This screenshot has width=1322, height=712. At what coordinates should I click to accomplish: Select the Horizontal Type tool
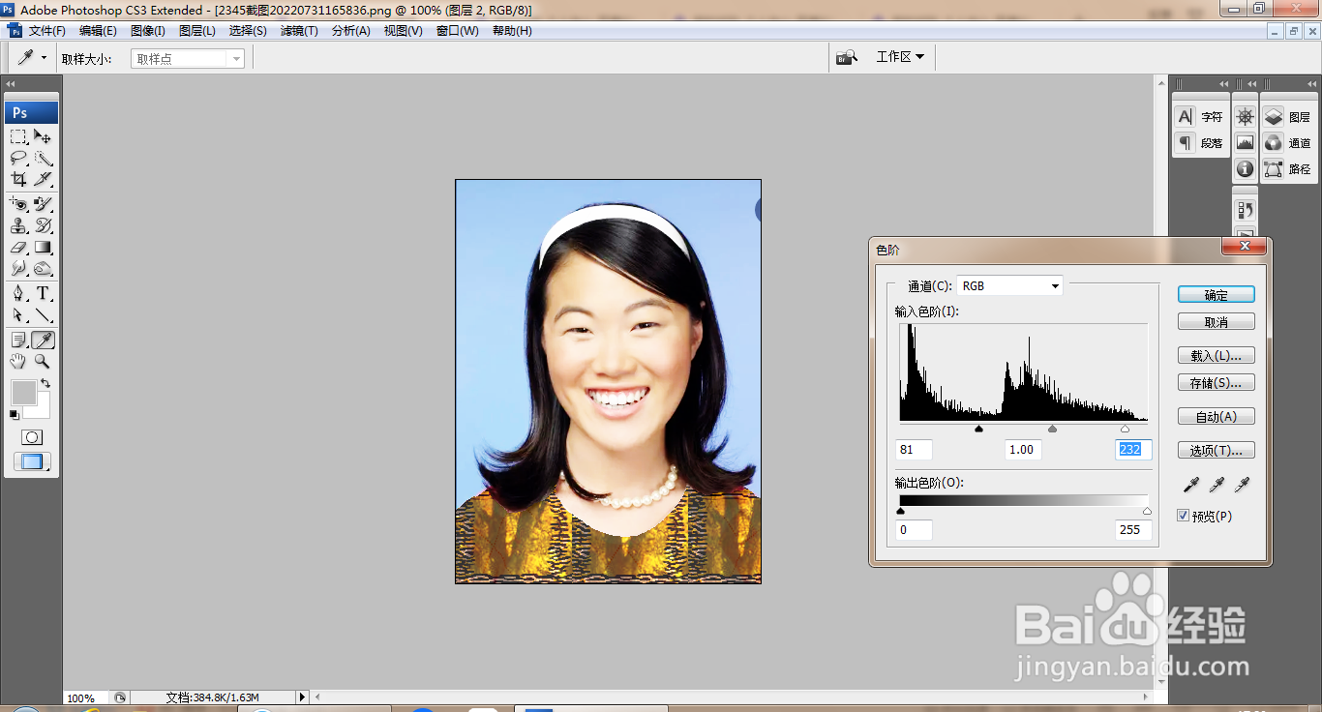pos(44,293)
